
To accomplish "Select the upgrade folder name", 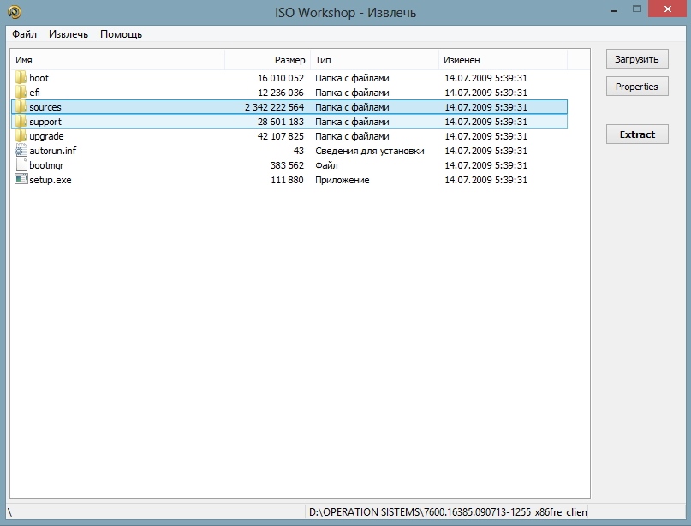I will coord(46,136).
